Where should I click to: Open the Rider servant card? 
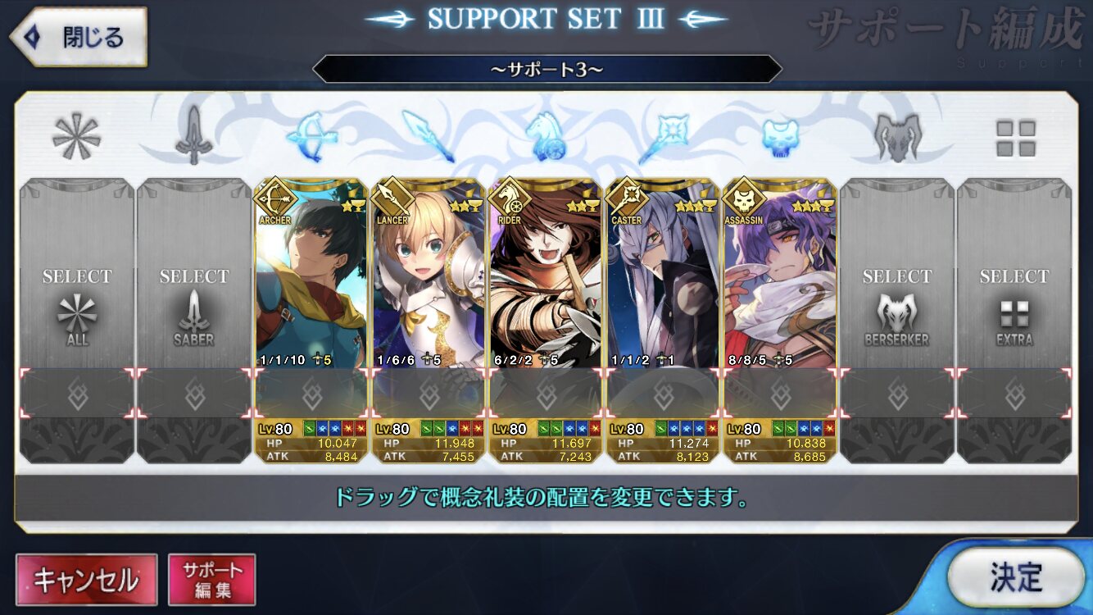click(x=546, y=273)
